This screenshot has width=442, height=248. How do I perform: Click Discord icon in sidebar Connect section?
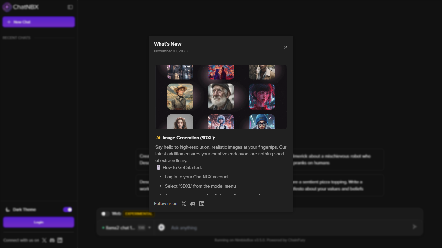coord(52,240)
